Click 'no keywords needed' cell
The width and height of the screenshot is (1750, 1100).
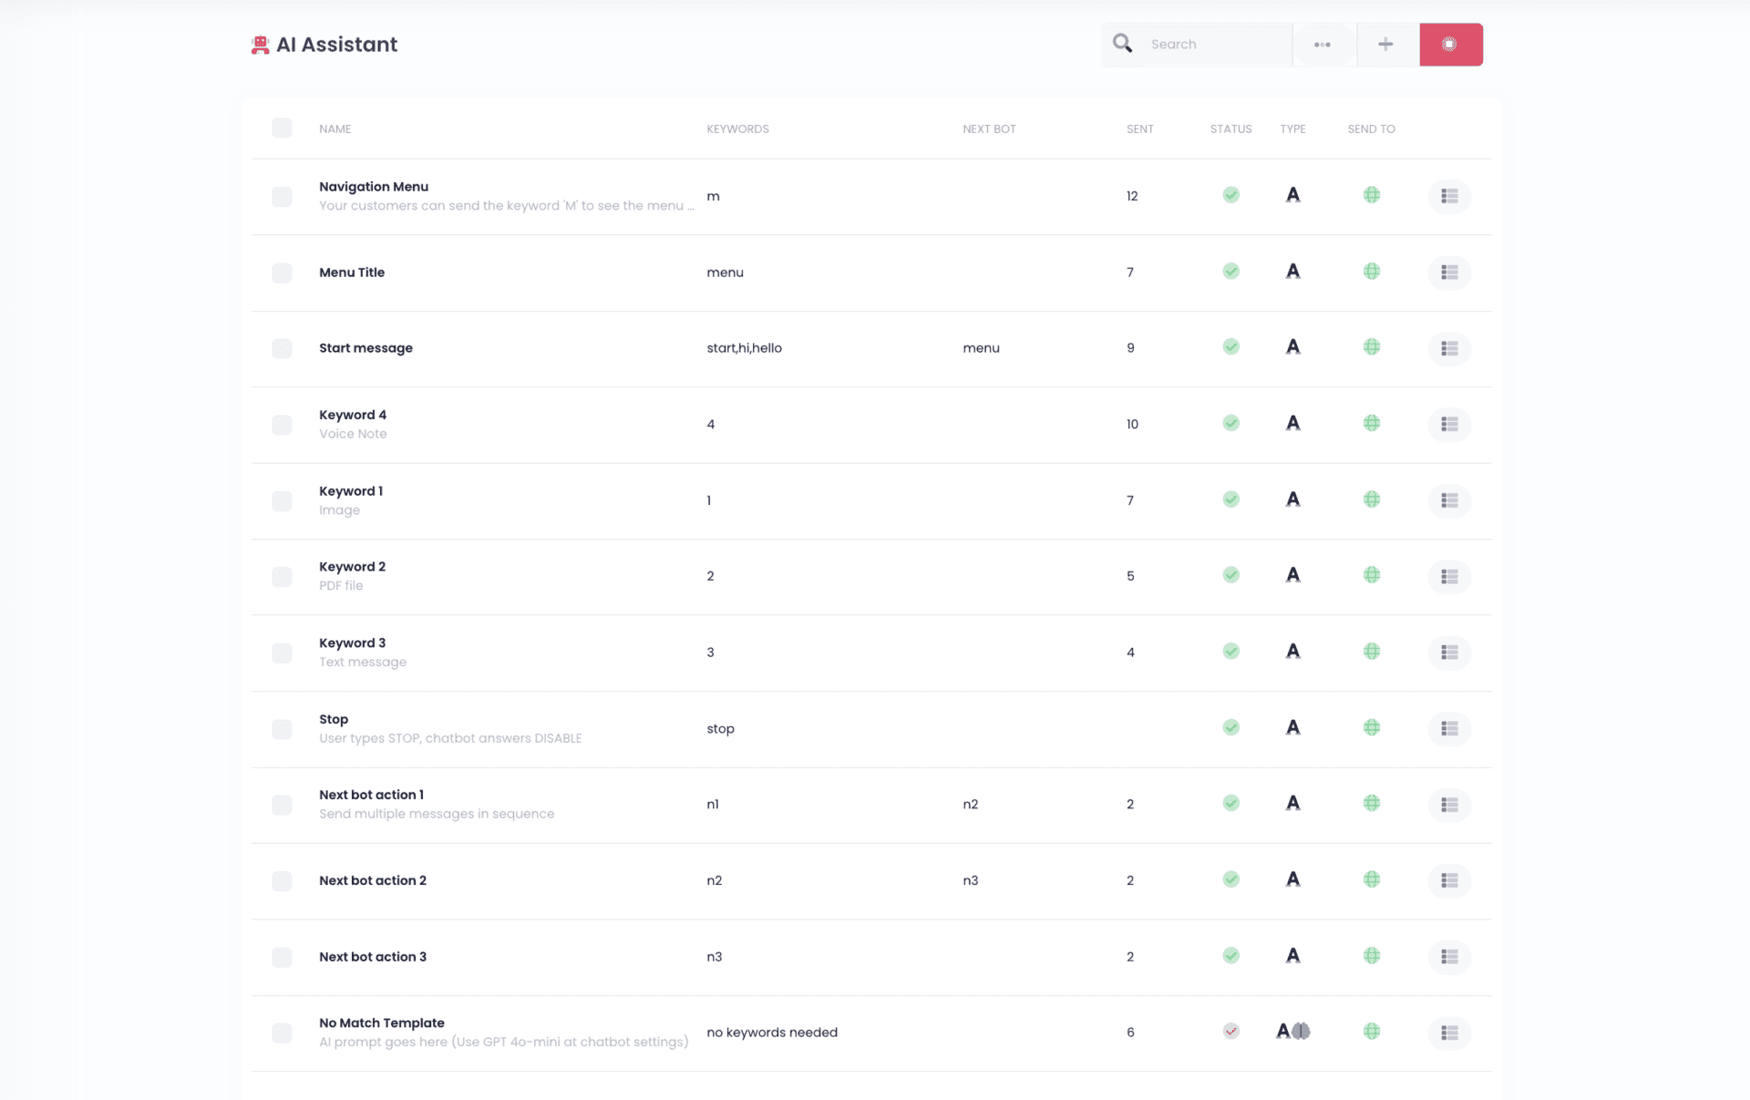772,1033
